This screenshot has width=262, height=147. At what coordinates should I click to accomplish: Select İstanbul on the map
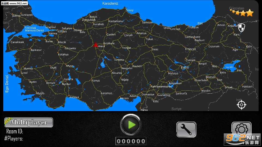pyautogui.click(x=50, y=27)
